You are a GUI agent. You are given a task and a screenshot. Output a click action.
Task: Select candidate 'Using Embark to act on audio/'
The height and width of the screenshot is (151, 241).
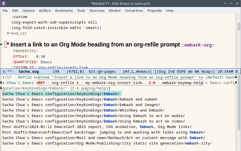94,116
